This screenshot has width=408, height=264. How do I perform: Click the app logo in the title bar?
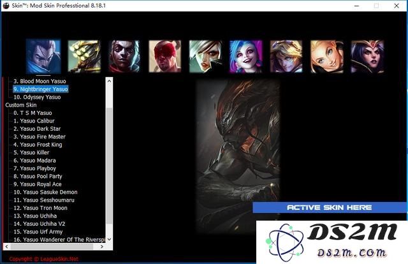[x=6, y=6]
